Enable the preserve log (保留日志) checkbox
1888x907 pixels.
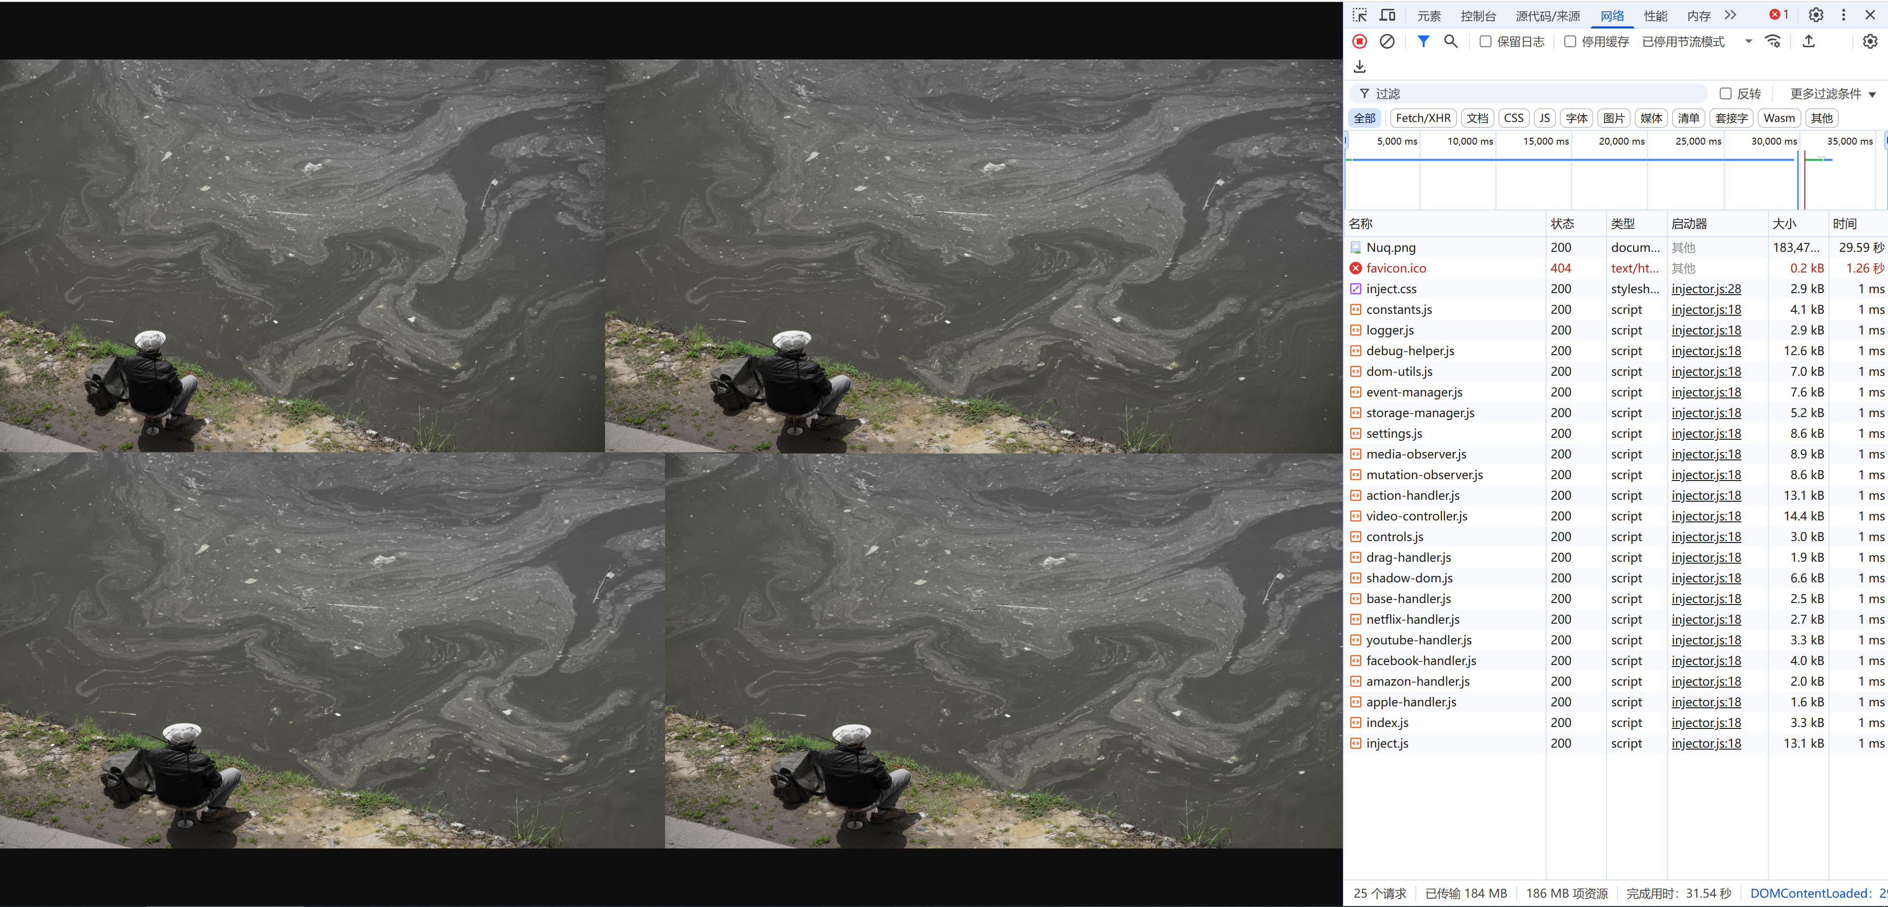(x=1485, y=42)
